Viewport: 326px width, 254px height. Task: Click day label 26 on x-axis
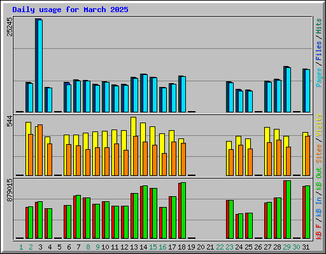point(258,247)
